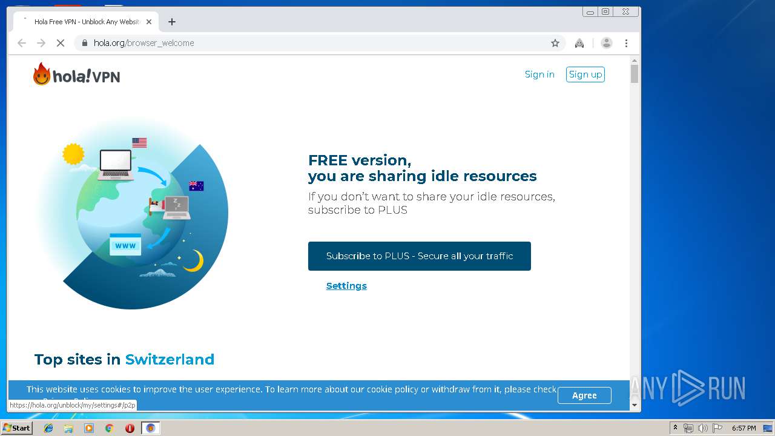
Task: Go forward to next page
Action: pos(41,43)
